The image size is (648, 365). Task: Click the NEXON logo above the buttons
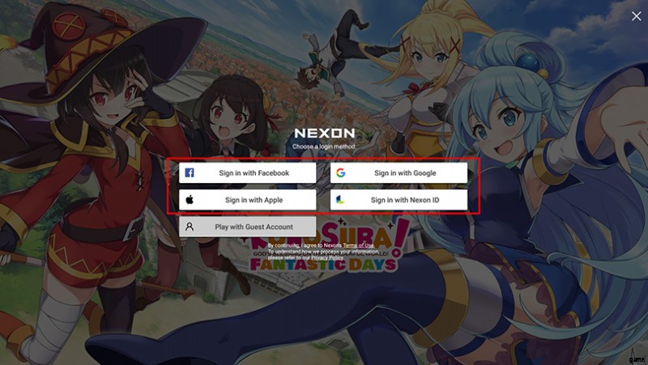325,133
